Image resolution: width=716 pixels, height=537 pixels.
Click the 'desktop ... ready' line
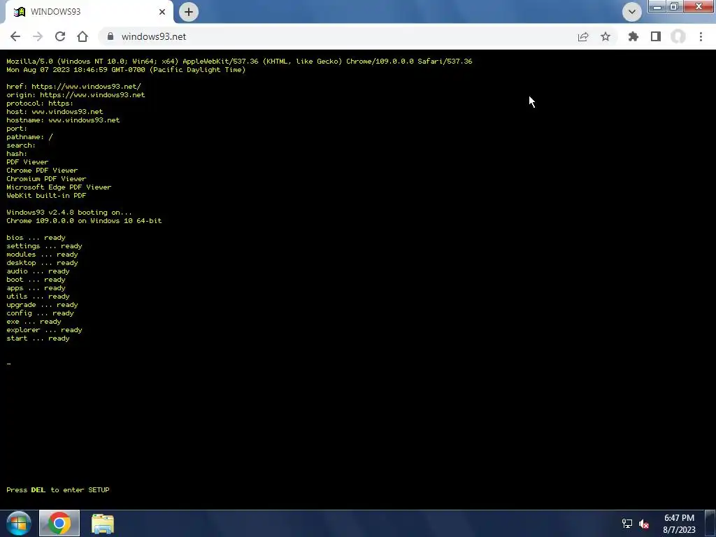[x=42, y=263]
